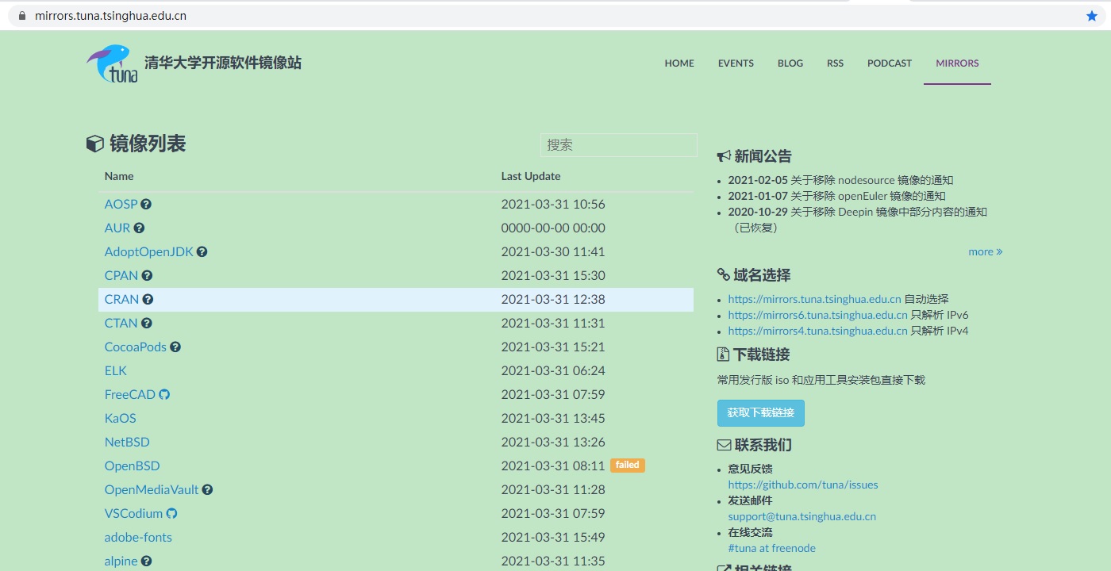Switch to the BLOG tab
1111x571 pixels.
click(790, 63)
